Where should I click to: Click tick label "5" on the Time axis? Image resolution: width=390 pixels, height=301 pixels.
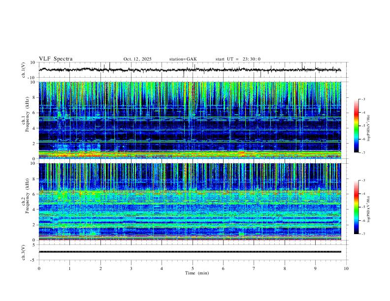193,269
